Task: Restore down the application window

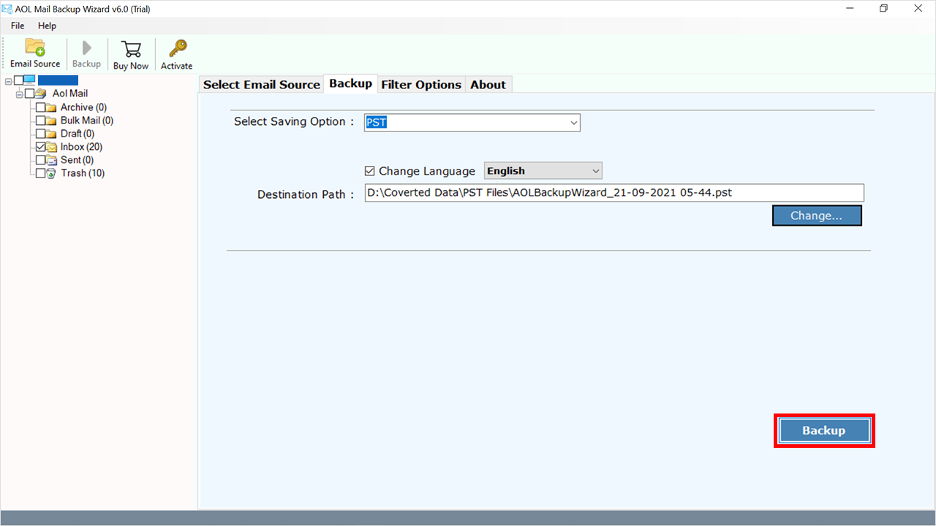Action: click(883, 8)
